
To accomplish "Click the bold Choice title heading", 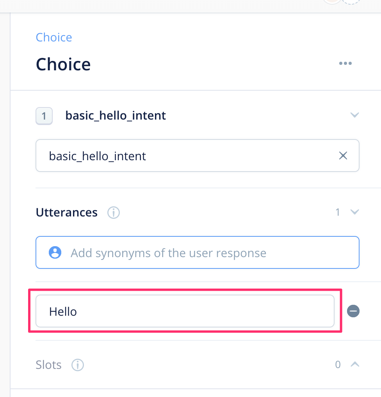I will coord(63,64).
